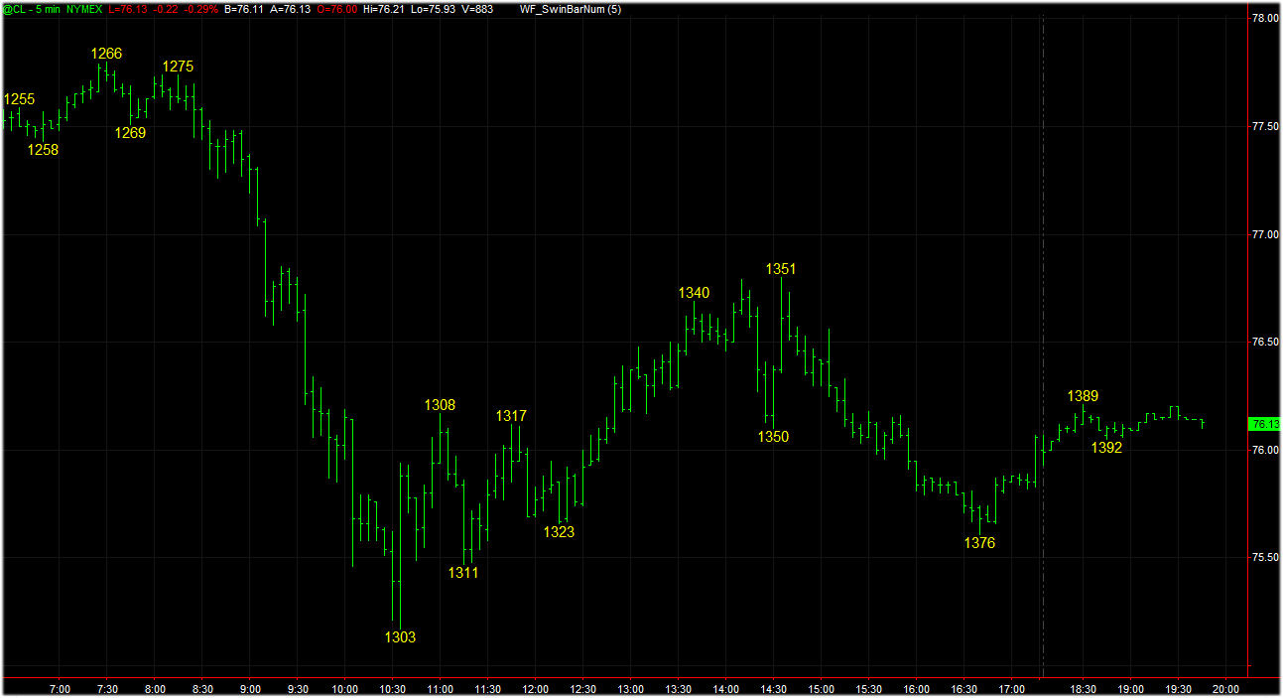Viewport: 1283px width, 698px height.
Task: Click swing high label 1266
Action: click(x=106, y=54)
